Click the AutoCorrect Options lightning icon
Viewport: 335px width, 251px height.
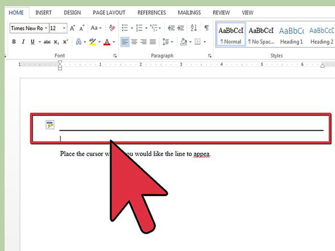50,125
